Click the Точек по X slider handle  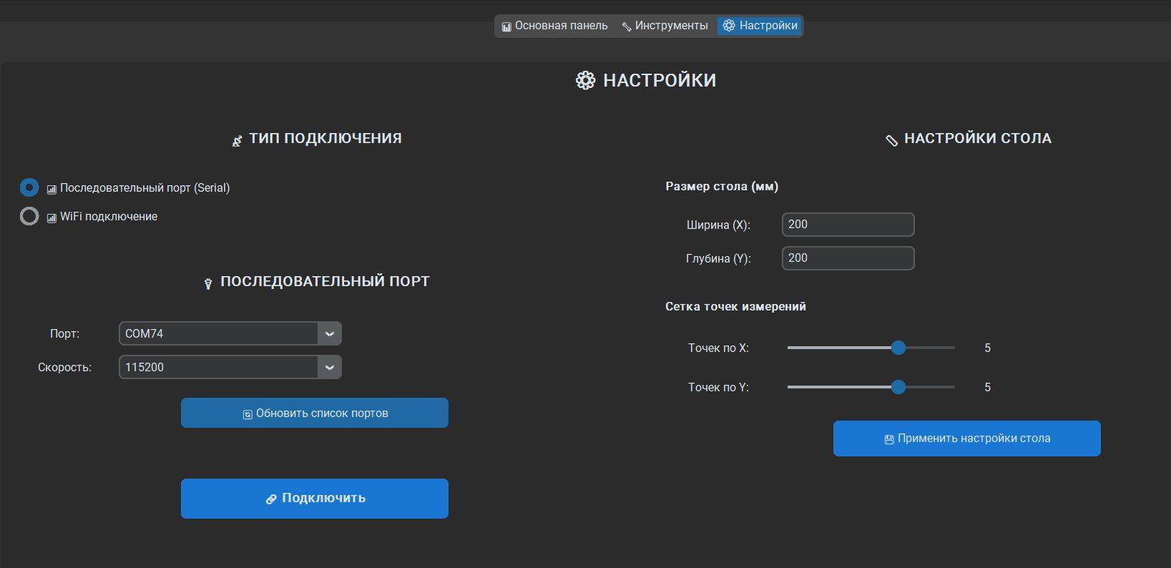(x=898, y=348)
